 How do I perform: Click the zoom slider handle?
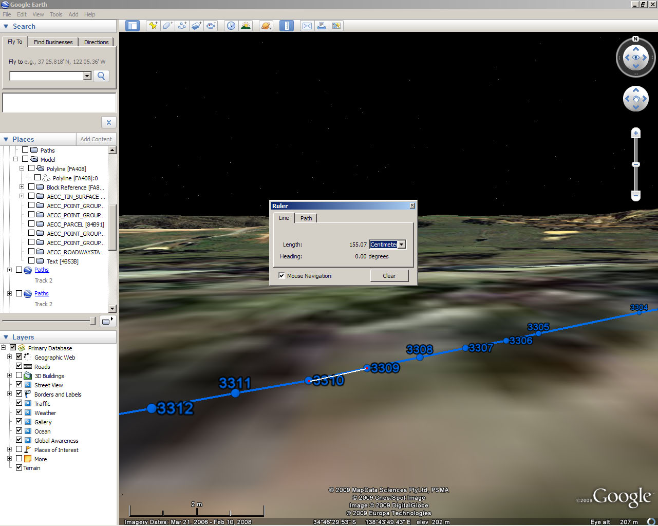pos(636,164)
